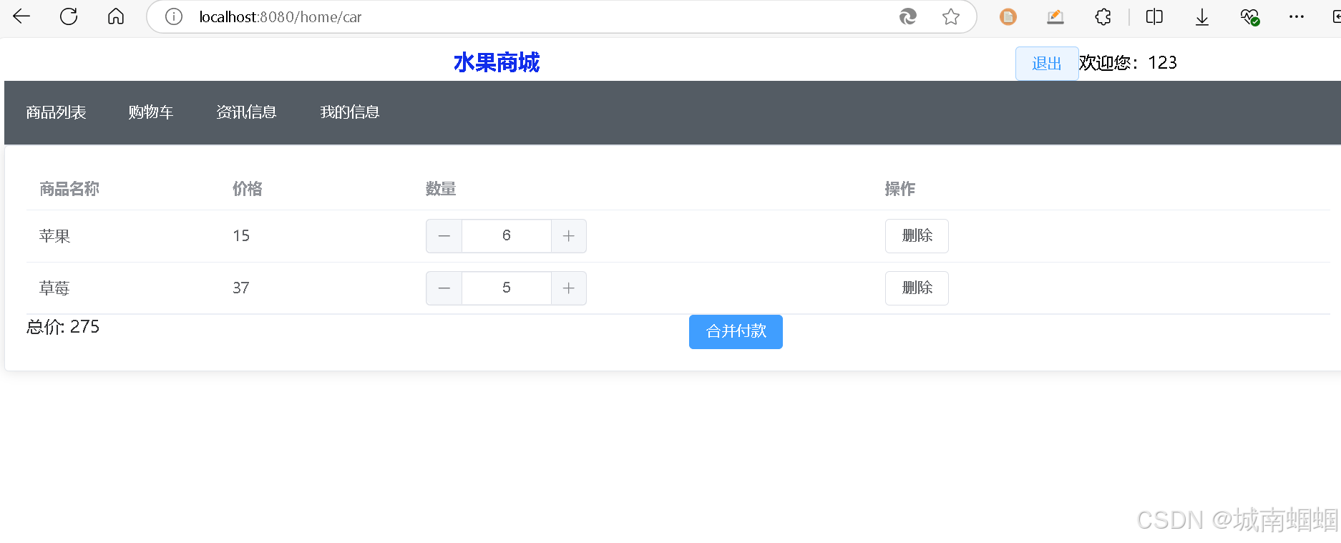Toggle split screen view
This screenshot has width=1341, height=543.
1154,16
